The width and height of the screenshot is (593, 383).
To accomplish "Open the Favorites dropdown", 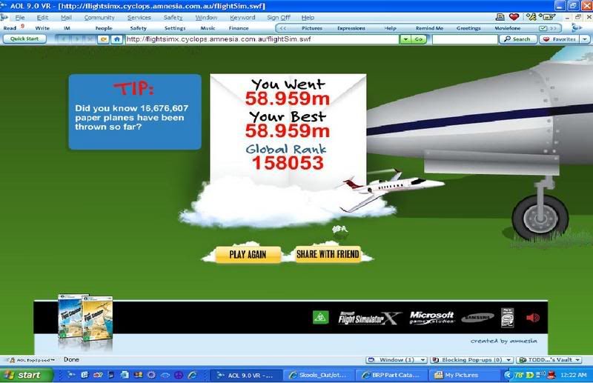I will point(567,39).
